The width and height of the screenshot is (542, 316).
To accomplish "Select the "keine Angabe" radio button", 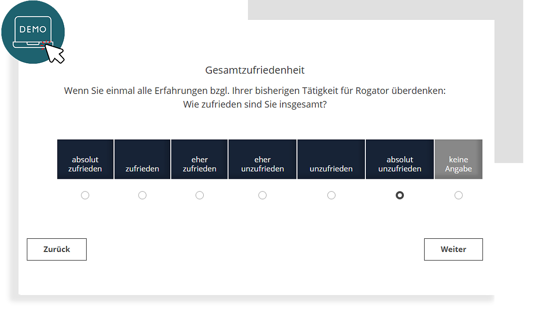I will (x=458, y=195).
